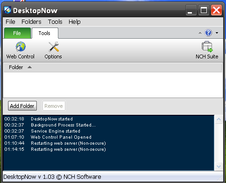The image size is (226, 183).
Task: Click the log scrollbar down arrow
Action: click(219, 166)
